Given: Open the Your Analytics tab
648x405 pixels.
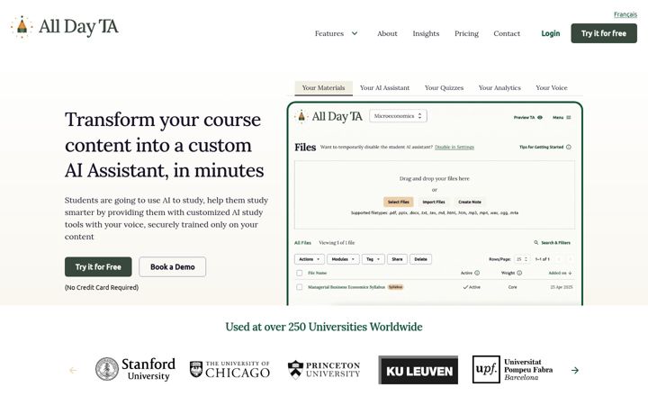Looking at the screenshot, I should (499, 88).
